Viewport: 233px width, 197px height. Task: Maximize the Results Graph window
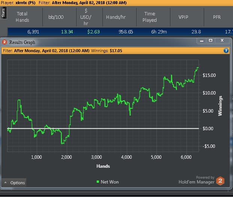[210, 41]
